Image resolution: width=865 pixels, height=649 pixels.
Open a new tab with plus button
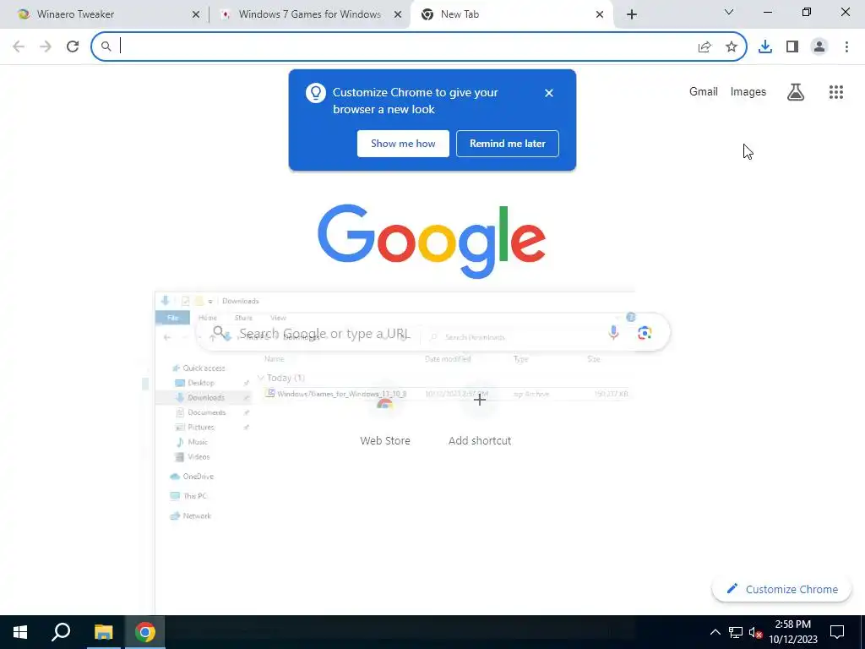click(632, 15)
